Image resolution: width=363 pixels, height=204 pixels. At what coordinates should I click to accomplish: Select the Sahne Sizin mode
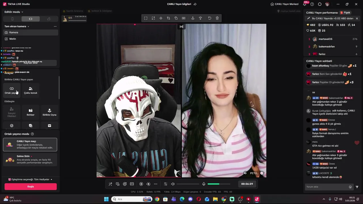(x=30, y=160)
